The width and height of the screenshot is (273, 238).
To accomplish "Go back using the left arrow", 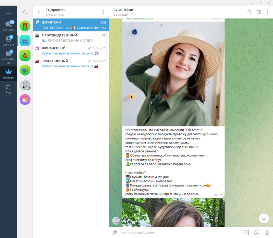I will click(x=39, y=12).
